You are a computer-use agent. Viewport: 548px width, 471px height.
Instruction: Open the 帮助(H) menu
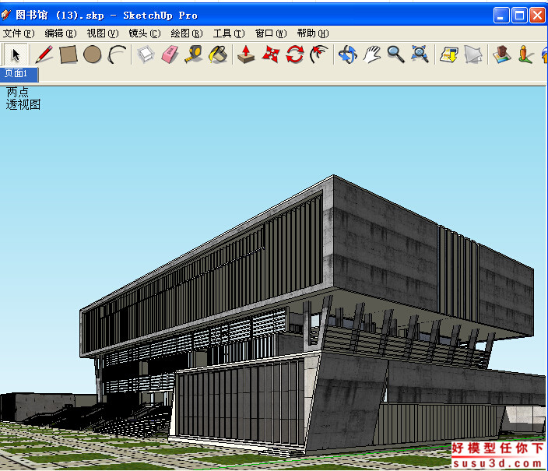click(313, 33)
